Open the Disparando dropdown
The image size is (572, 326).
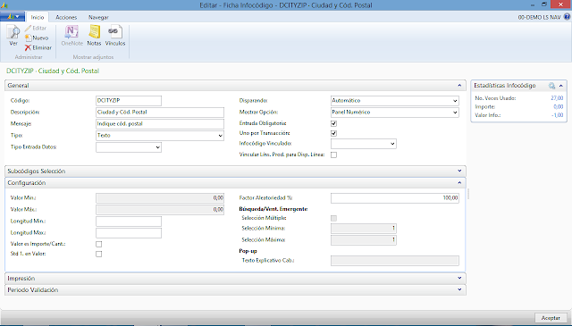point(455,101)
